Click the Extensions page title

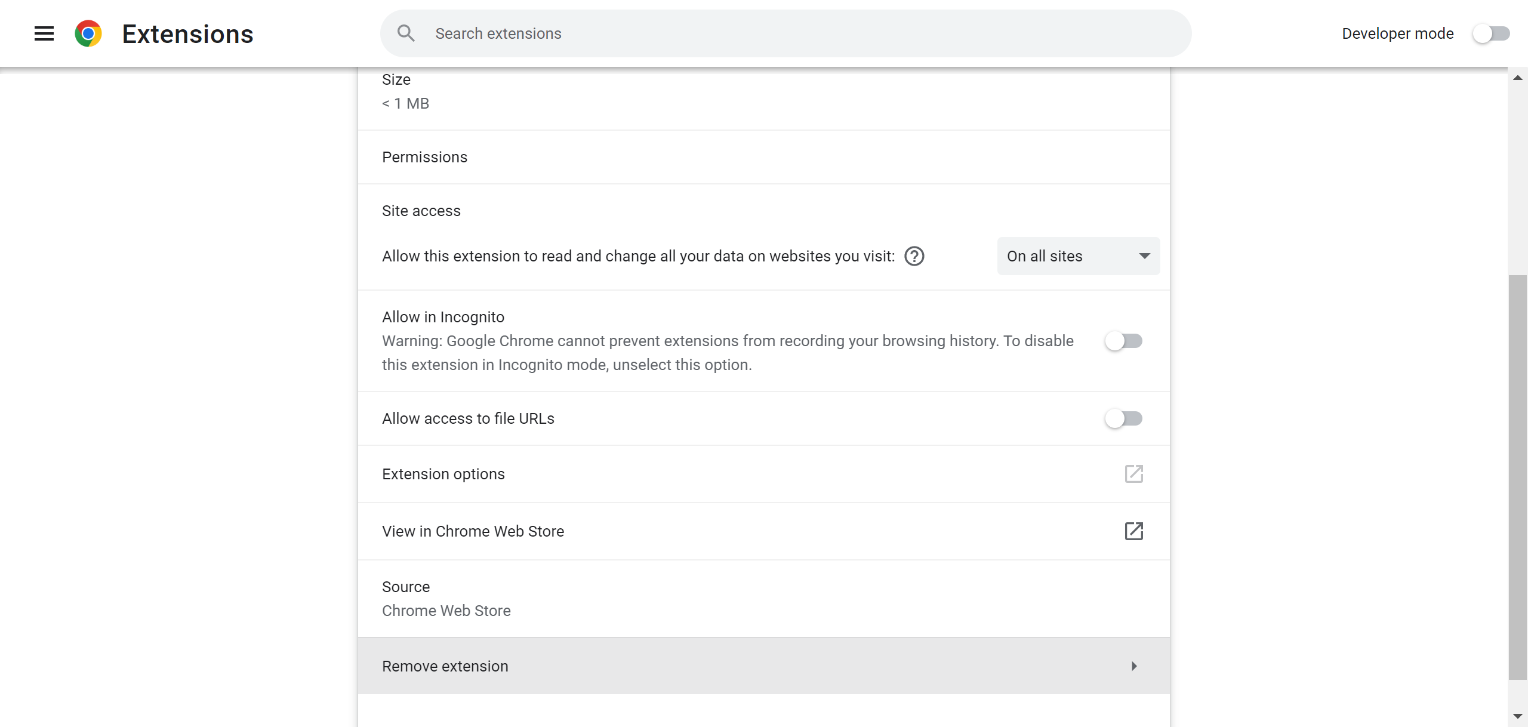(x=188, y=34)
